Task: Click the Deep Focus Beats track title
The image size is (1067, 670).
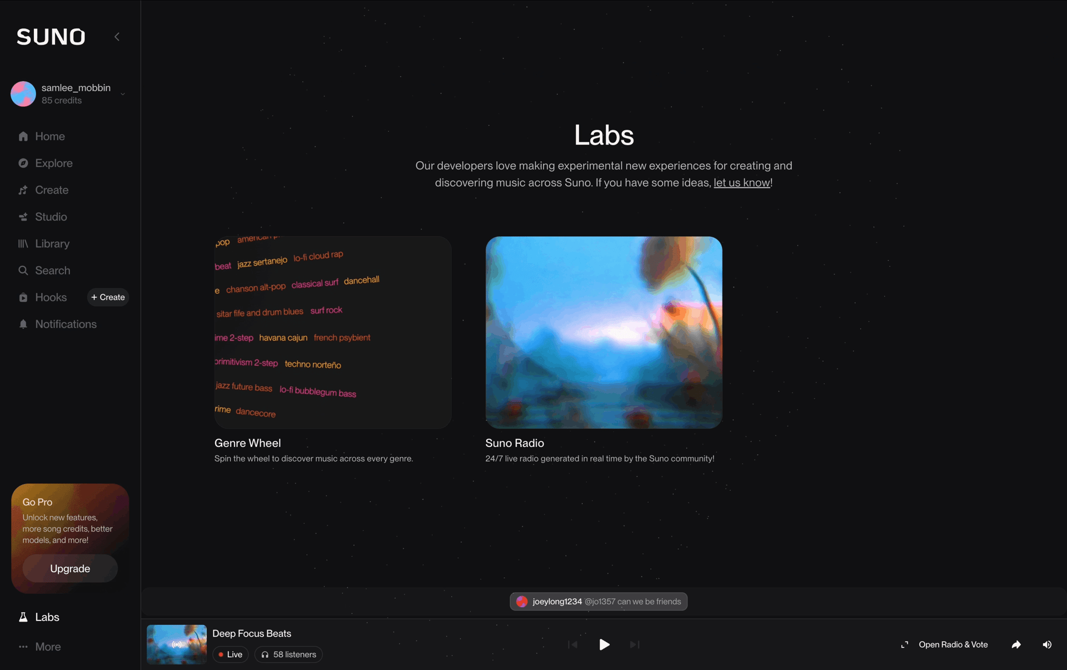Action: tap(252, 633)
